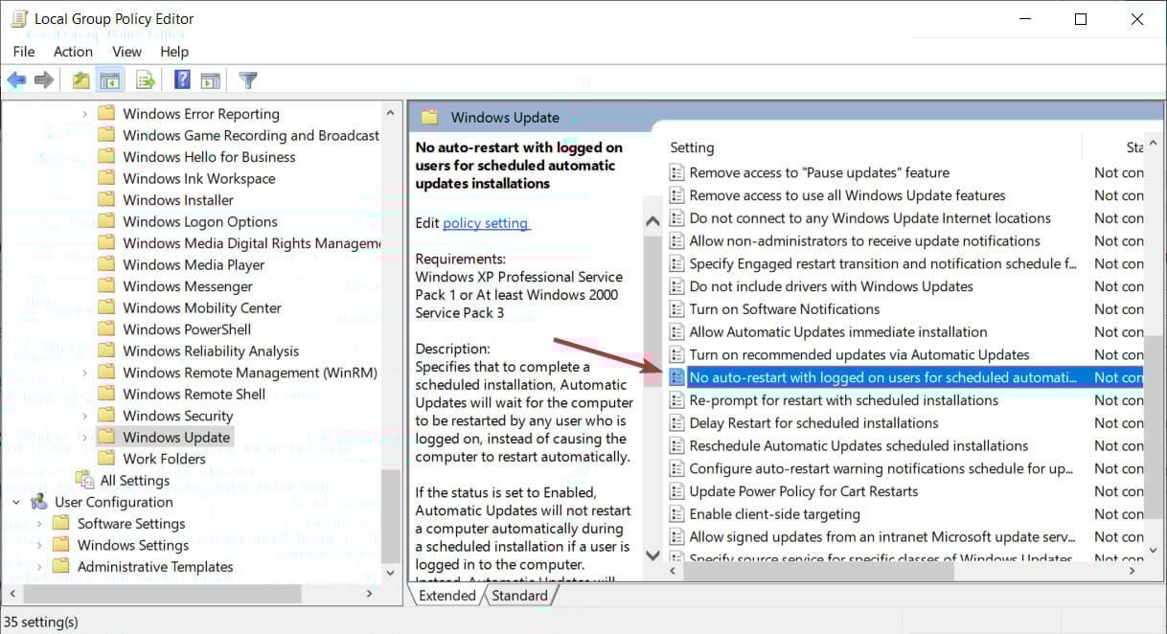This screenshot has height=634, width=1167.
Task: Expand the Windows Update tree node
Action: [x=84, y=437]
